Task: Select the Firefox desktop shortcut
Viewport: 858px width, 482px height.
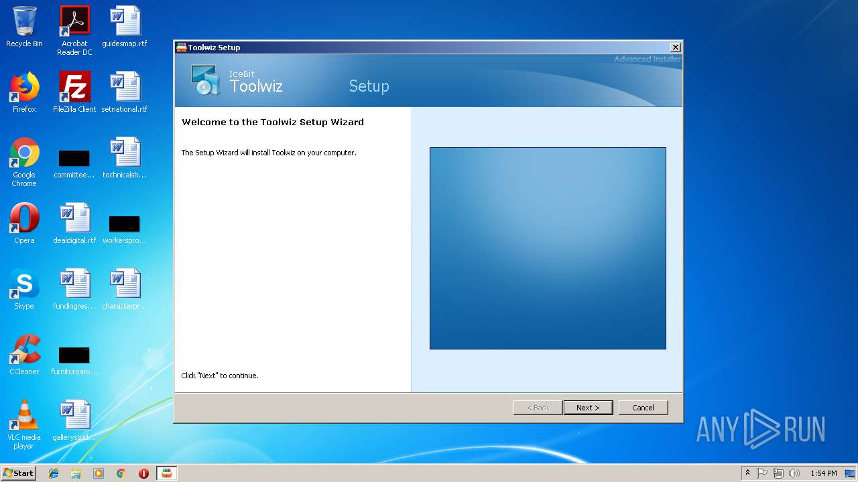Action: point(24,92)
